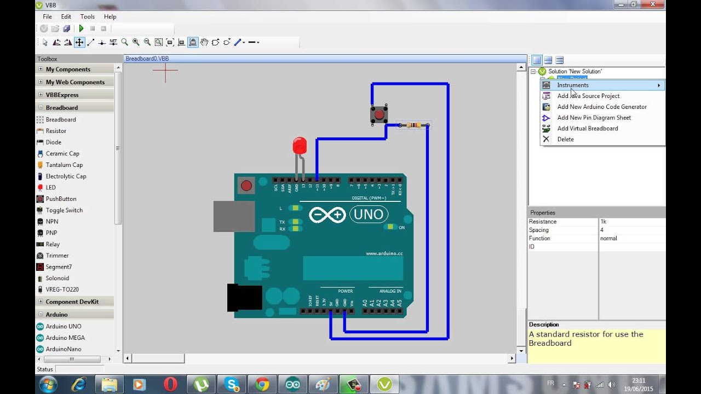Click the second solution panel view icon

(x=548, y=60)
